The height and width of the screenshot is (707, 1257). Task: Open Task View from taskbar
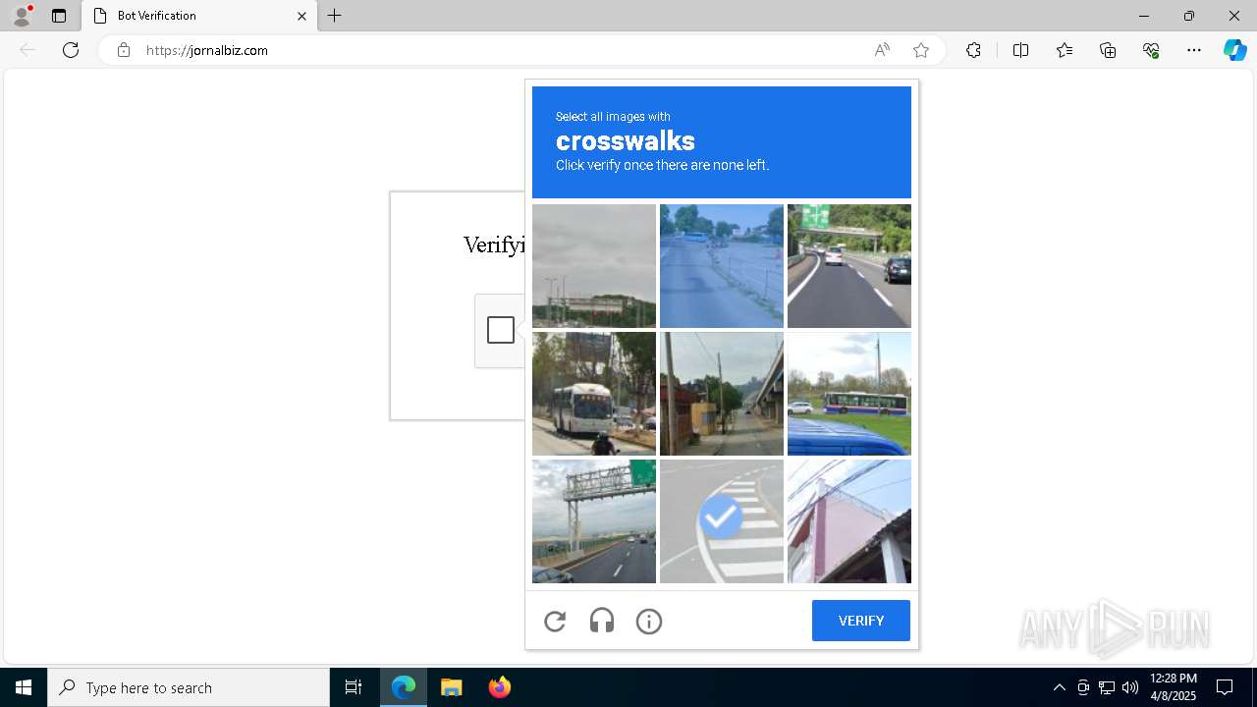coord(354,687)
